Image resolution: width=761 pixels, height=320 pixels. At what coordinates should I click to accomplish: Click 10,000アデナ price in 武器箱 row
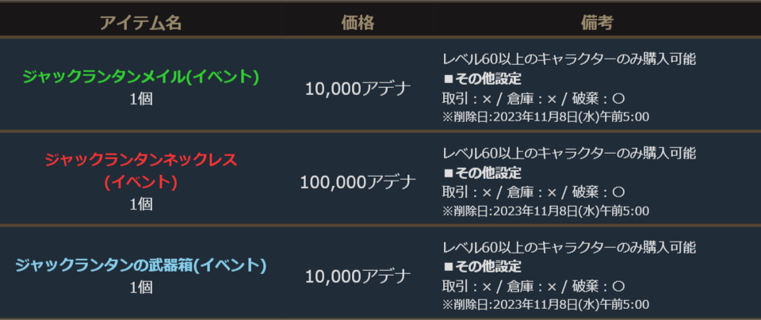click(358, 276)
